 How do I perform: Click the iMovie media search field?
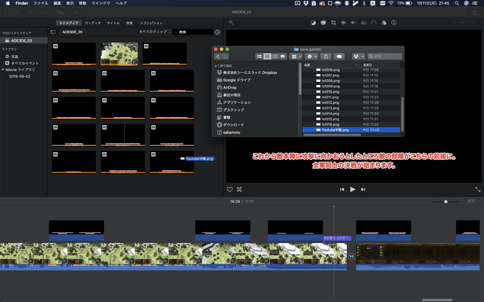click(x=193, y=32)
